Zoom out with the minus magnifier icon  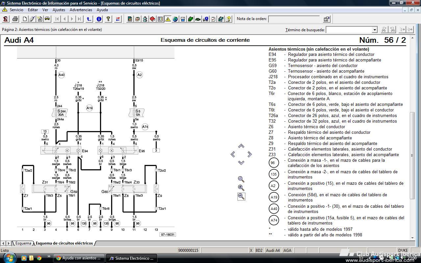click(241, 197)
